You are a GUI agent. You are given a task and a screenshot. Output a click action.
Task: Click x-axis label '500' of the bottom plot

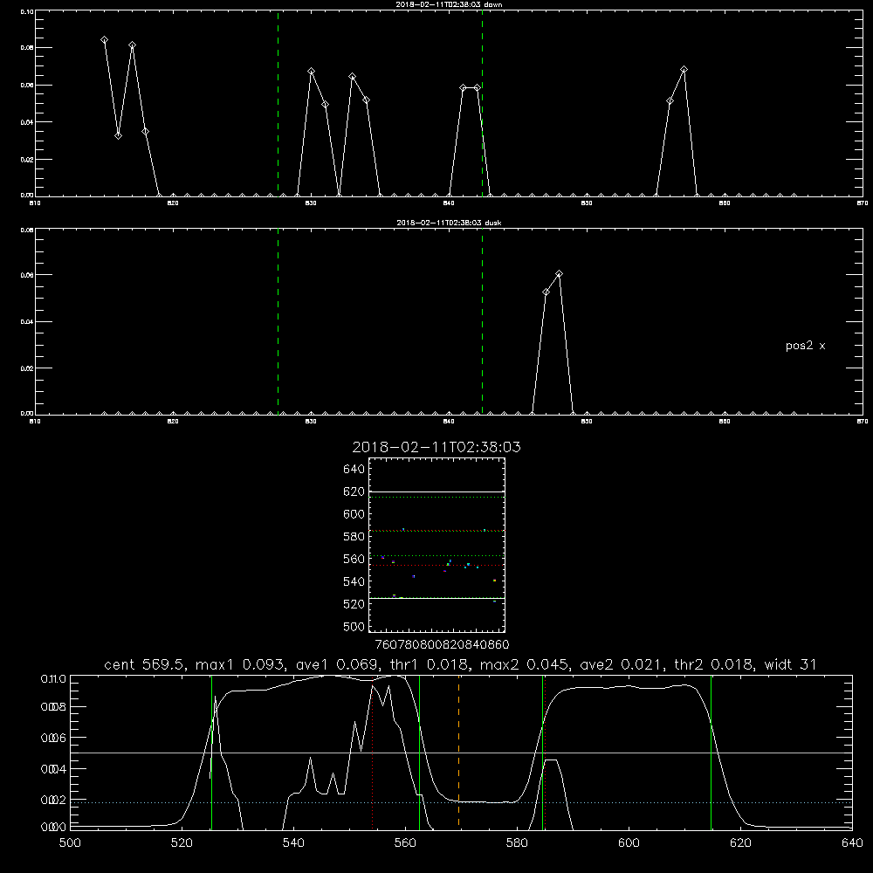point(70,843)
